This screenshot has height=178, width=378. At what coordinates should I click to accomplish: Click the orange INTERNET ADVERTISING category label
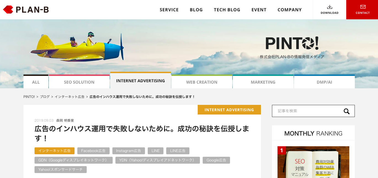coord(229,110)
